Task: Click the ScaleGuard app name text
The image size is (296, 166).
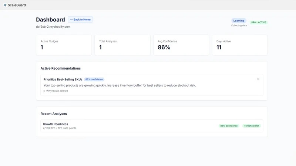Action: tap(17, 5)
